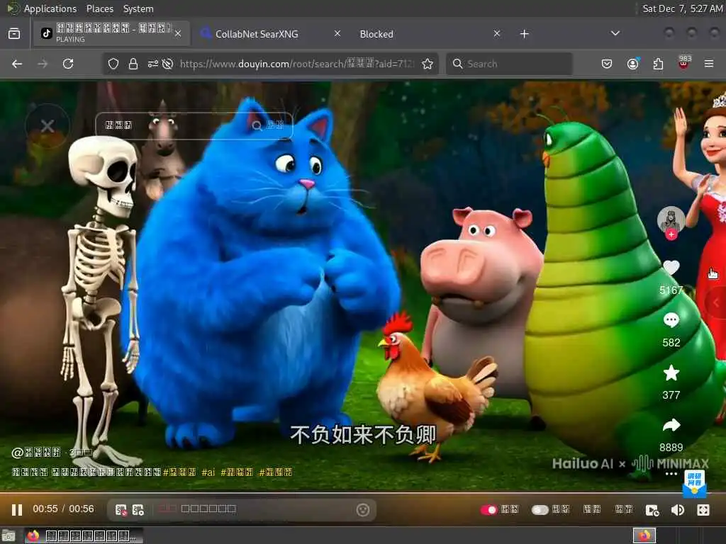Close the video with the X circle
Screen dimensions: 726x544
pos(48,126)
